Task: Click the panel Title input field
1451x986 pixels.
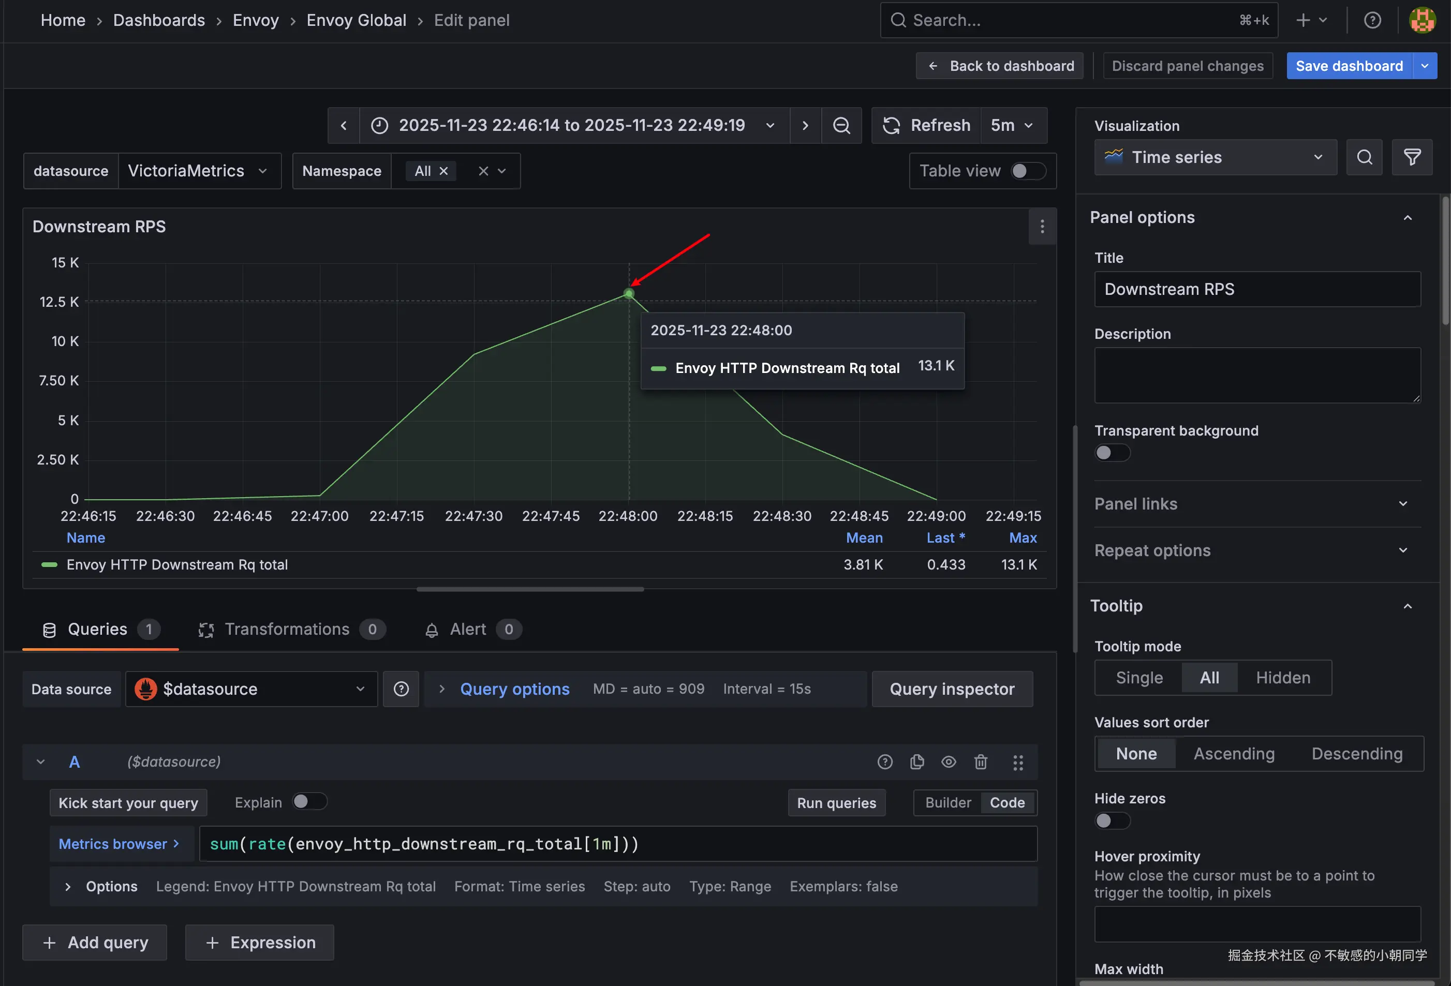Action: 1257,289
